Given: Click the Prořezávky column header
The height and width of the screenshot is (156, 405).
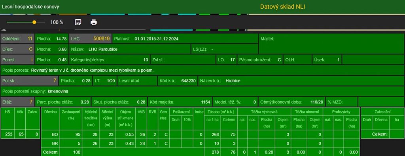Looking at the screenshot, I should click(x=341, y=111).
